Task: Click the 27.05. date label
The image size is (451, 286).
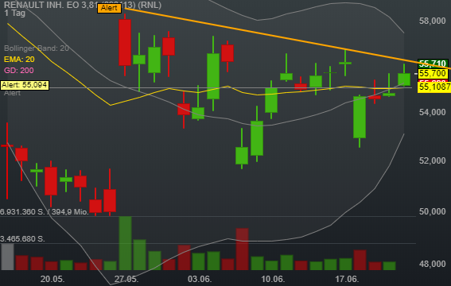Action: [126, 279]
